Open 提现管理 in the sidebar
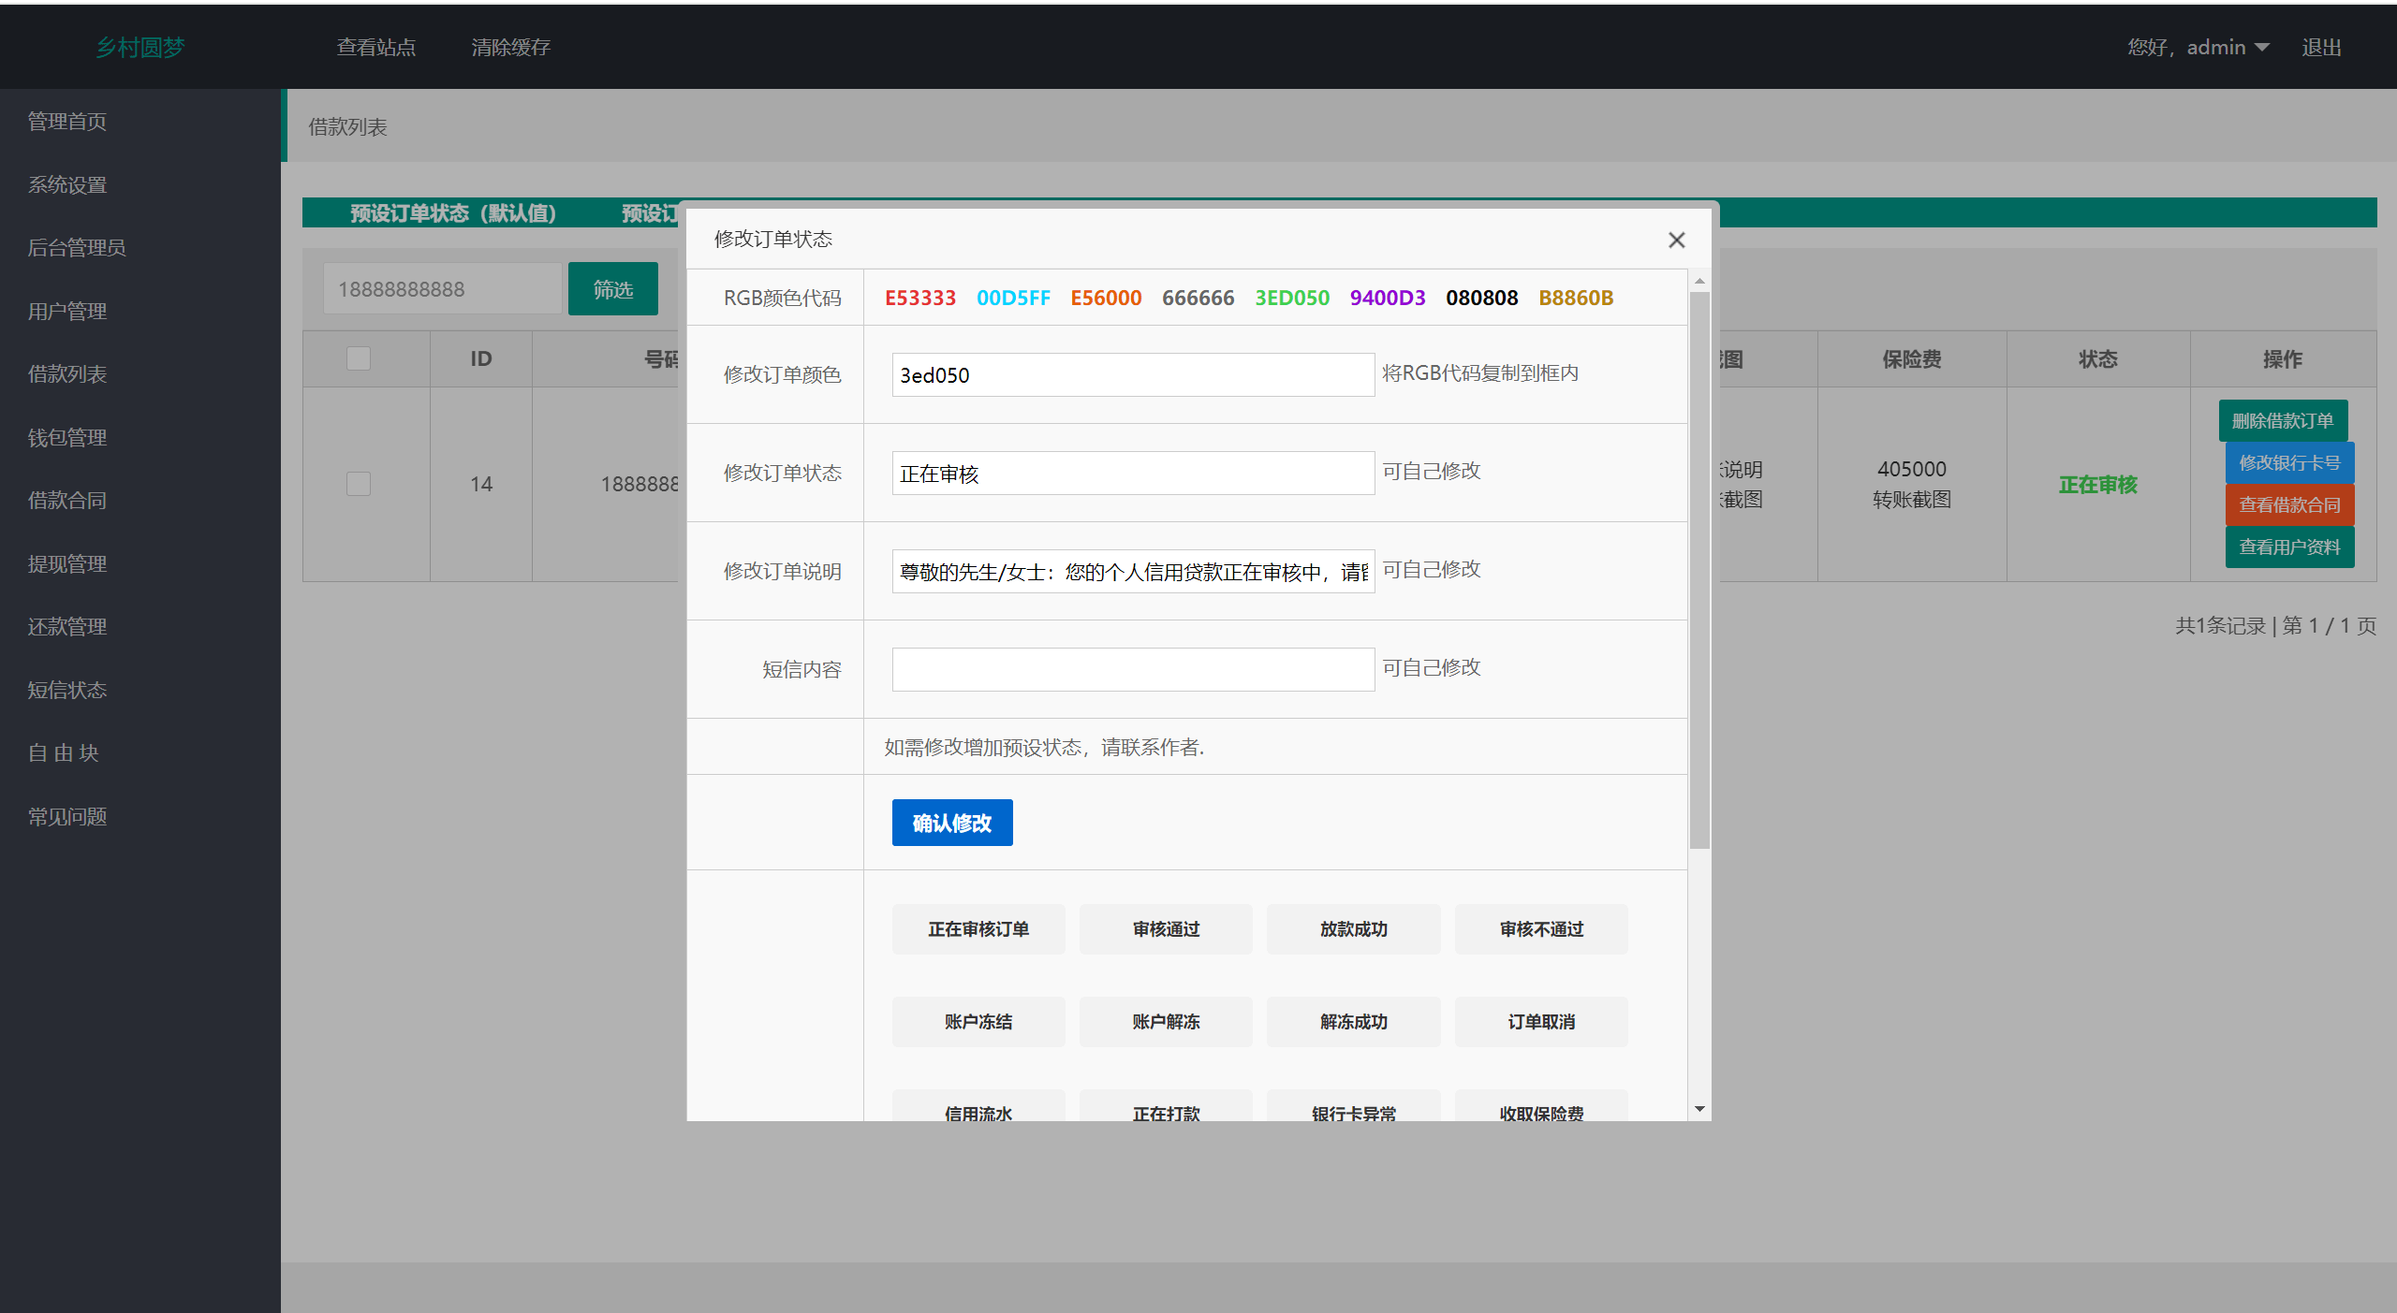The image size is (2397, 1313). 67,563
